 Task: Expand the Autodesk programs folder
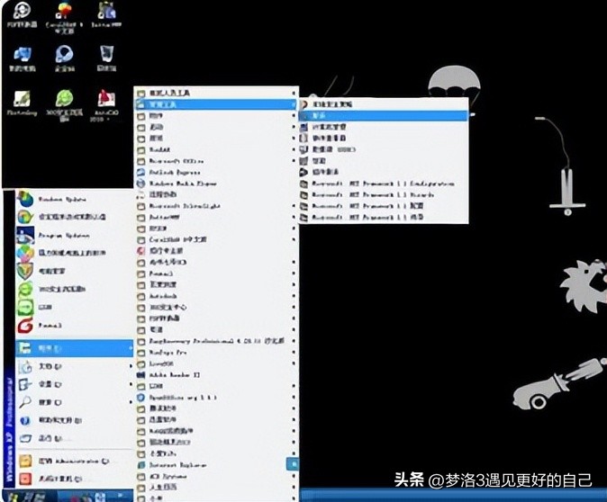tap(217, 296)
